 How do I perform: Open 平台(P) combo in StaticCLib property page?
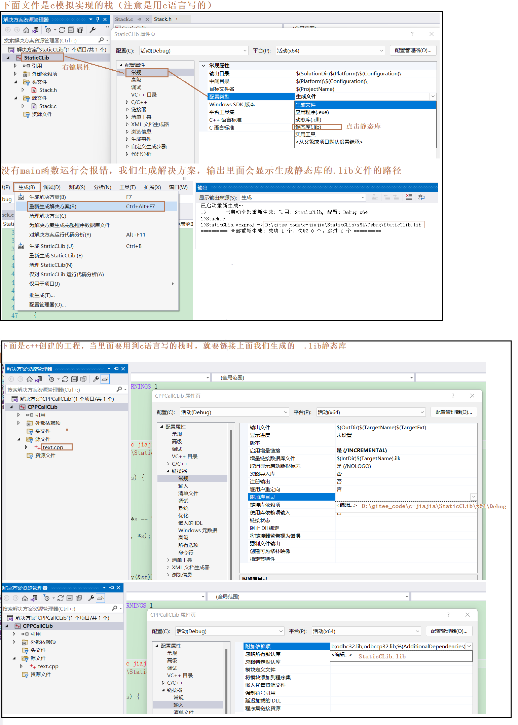330,50
